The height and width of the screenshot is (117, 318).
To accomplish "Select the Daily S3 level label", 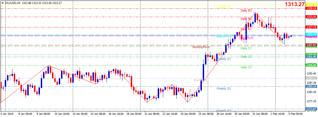I will coord(246,67).
